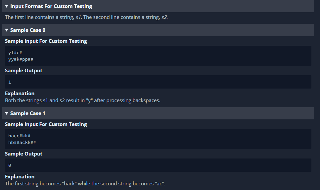The image size is (320, 190).
Task: Click the 'Sample Case 0' header title
Action: tap(28, 30)
